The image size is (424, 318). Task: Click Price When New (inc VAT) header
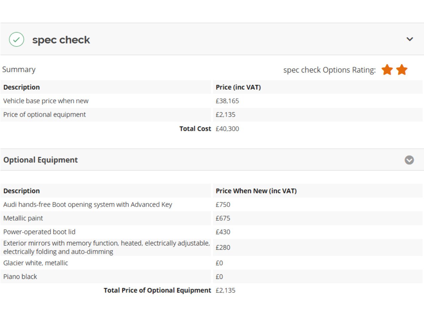tap(256, 191)
